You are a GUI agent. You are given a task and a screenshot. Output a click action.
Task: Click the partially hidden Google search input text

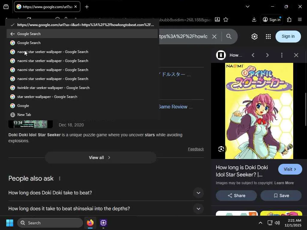click(x=183, y=37)
